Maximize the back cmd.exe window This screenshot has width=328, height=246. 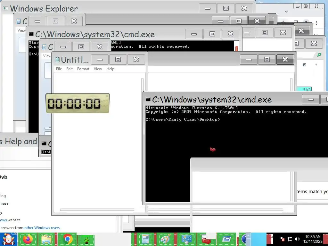click(212, 34)
